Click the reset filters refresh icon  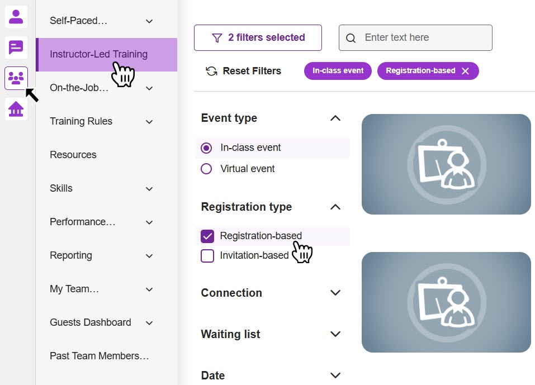click(211, 71)
